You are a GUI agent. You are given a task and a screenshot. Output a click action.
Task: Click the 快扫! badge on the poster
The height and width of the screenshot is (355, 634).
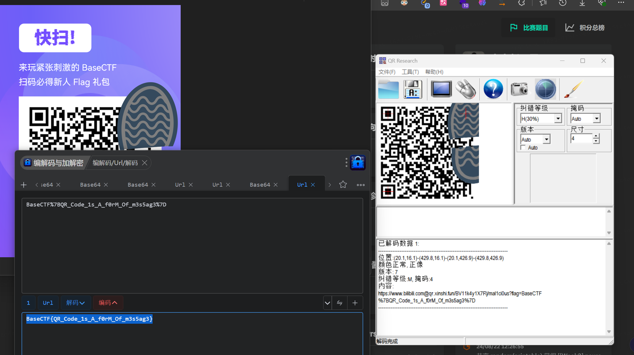pyautogui.click(x=55, y=38)
